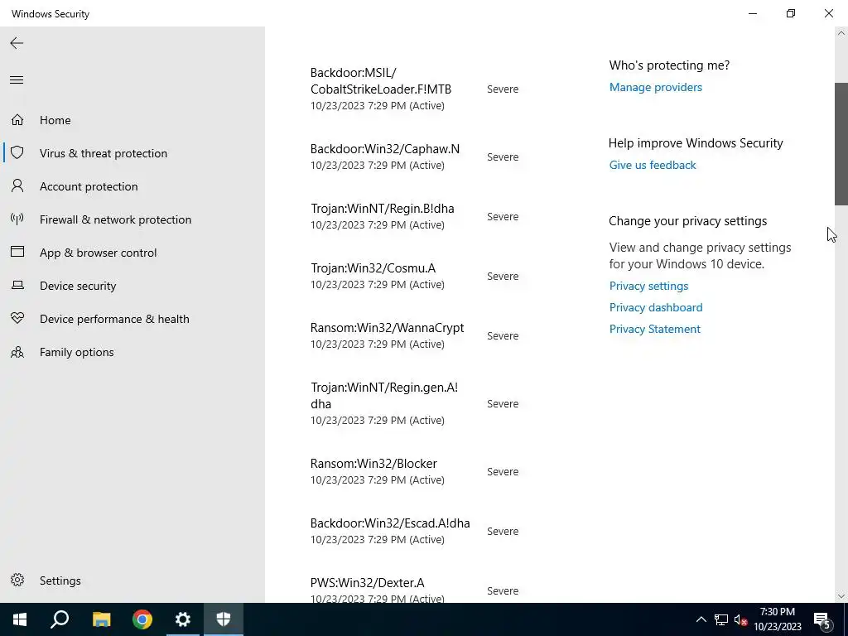This screenshot has width=848, height=636.
Task: Click 'Help improve Windows Security' heading
Action: point(696,142)
